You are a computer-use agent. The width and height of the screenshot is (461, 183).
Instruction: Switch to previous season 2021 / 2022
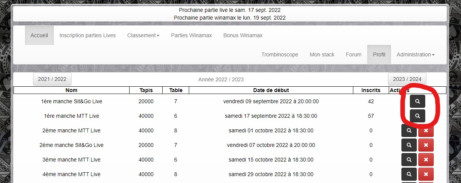52,79
